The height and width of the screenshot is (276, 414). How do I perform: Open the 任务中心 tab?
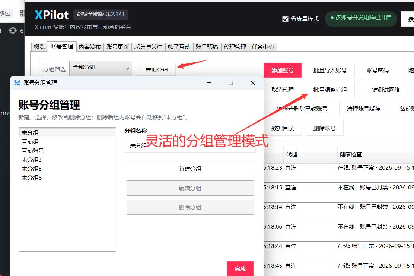(x=263, y=47)
